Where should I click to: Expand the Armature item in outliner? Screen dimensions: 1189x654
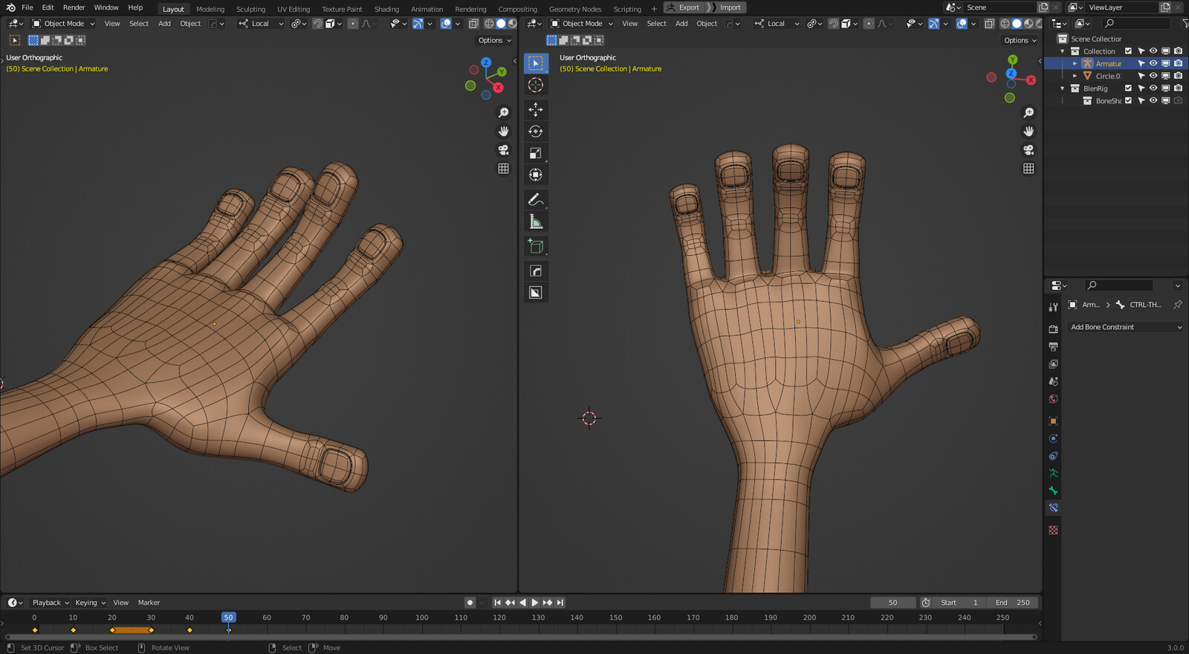(1075, 64)
